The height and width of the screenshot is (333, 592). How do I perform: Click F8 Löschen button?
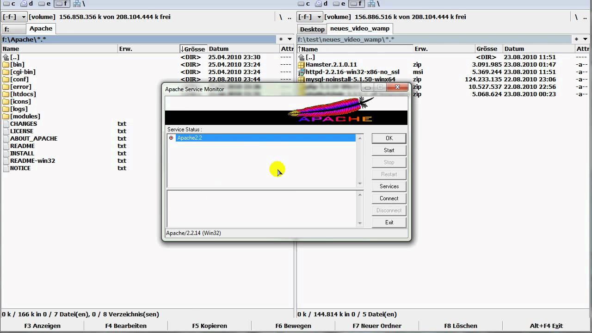461,326
